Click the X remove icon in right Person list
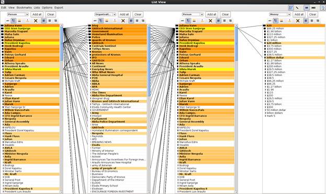 [210, 20]
